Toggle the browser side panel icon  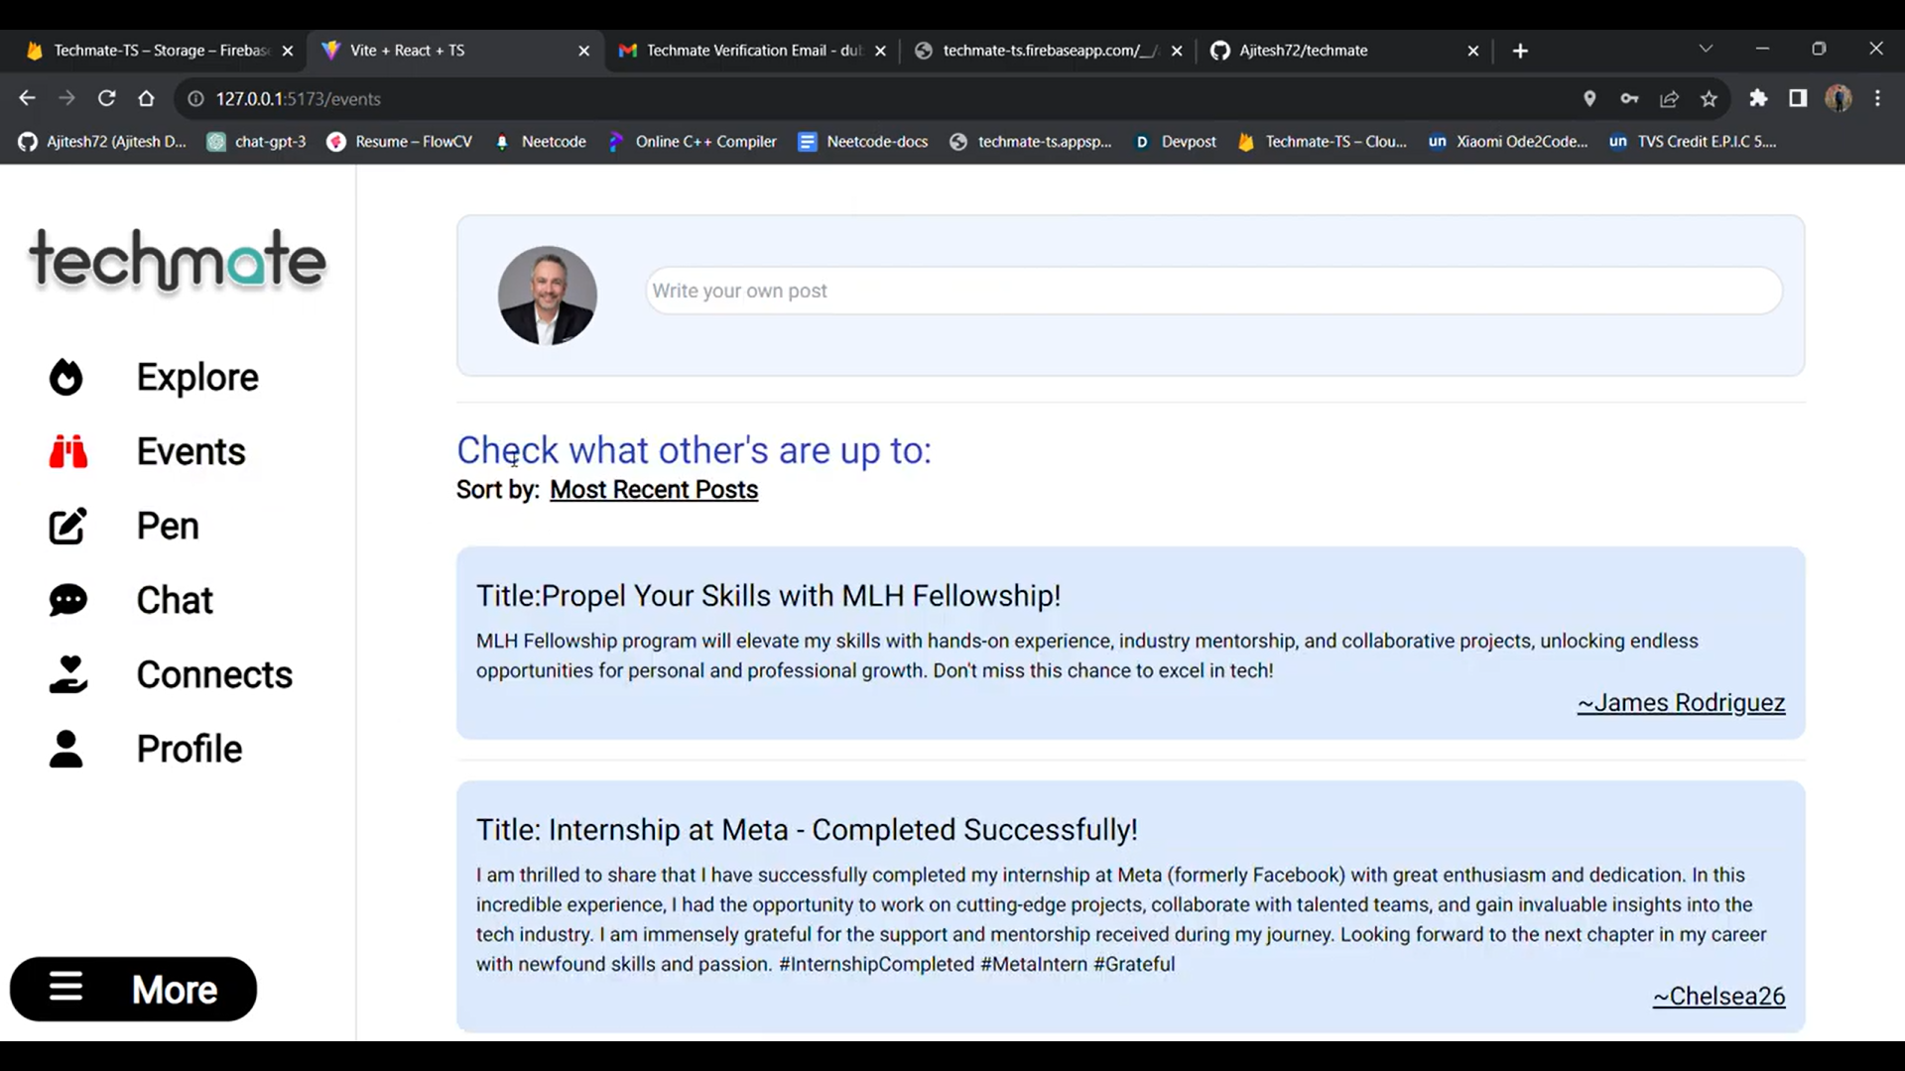tap(1798, 98)
